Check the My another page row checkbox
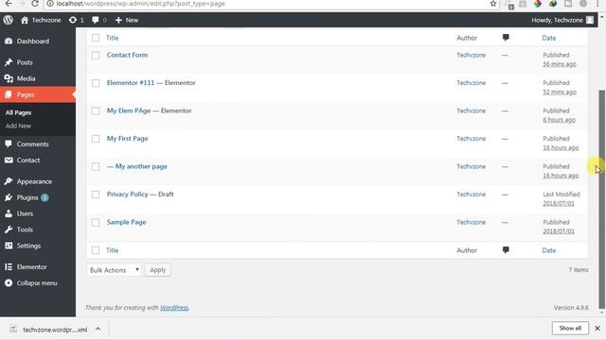Viewport: 606px width, 340px height. pos(96,166)
